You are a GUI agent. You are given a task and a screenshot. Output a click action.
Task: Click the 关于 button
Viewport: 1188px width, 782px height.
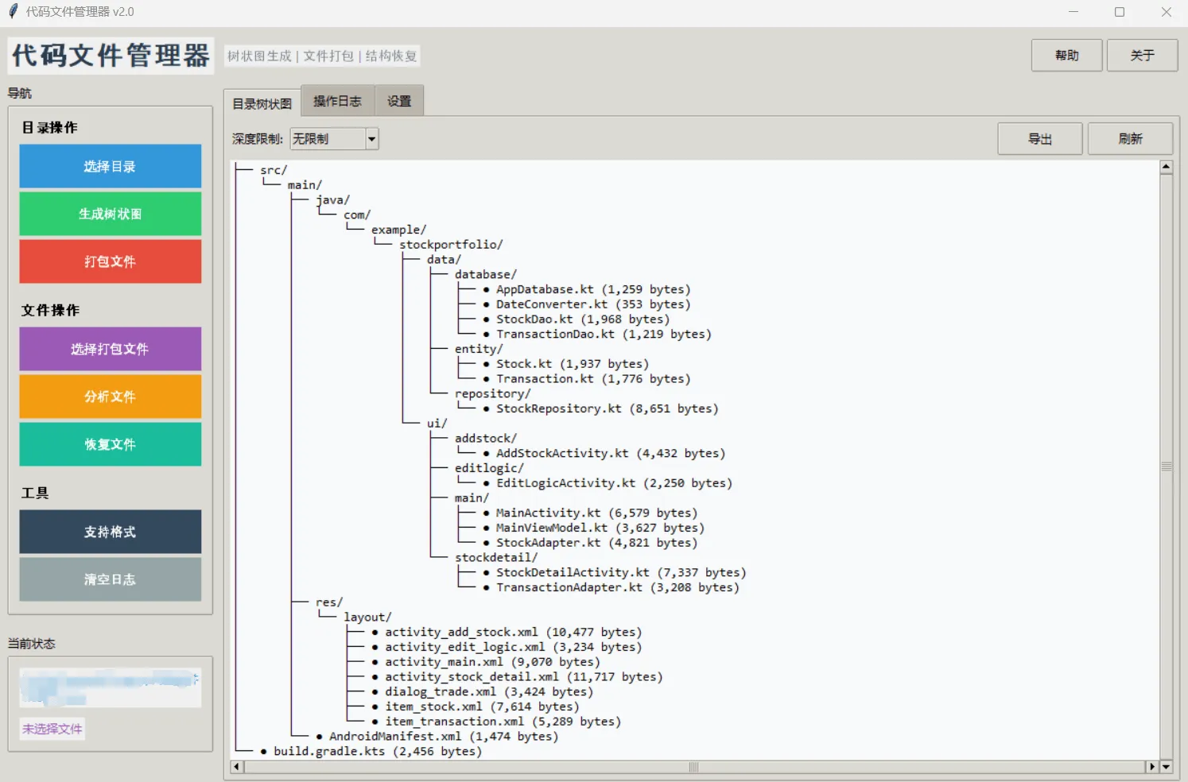tap(1142, 56)
